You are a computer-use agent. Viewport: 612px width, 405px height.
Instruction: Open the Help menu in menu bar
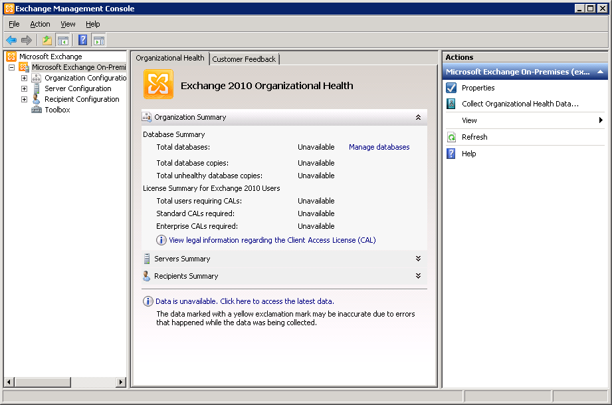[93, 24]
